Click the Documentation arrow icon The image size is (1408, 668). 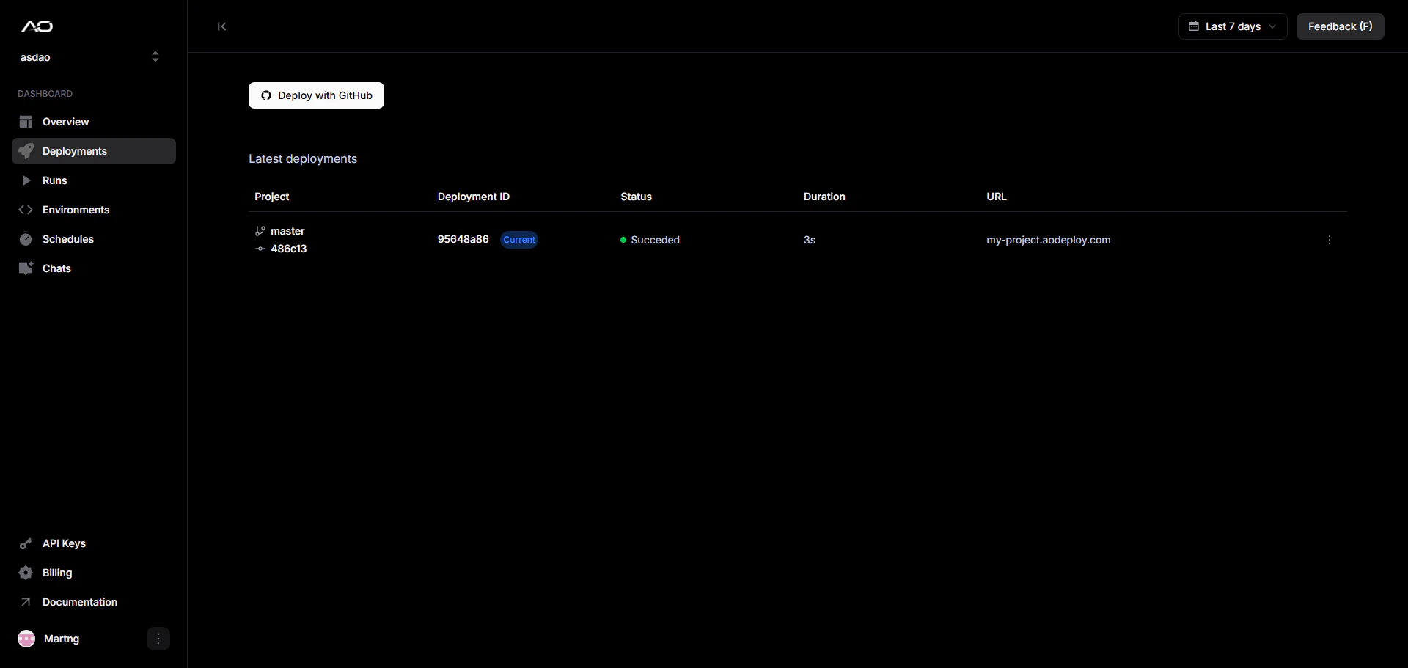point(26,602)
